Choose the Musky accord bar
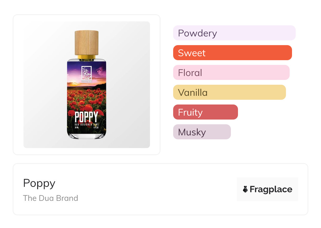 202,132
